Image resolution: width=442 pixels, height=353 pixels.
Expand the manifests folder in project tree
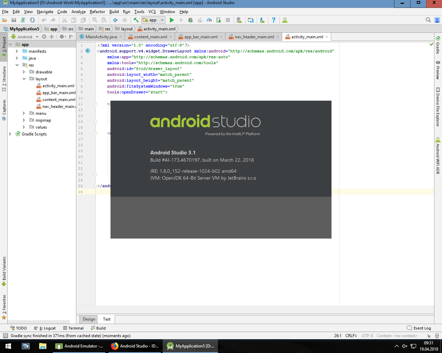[17, 51]
